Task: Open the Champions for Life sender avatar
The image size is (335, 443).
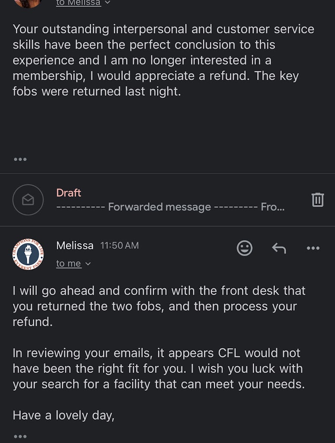Action: coord(28,254)
